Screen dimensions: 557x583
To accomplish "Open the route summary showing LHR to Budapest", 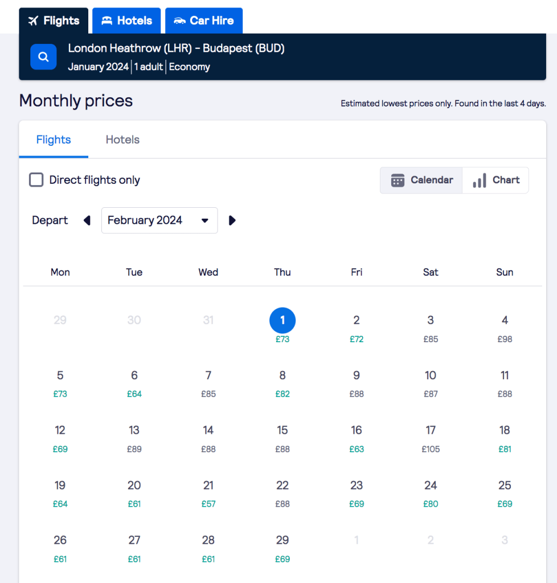I will [177, 48].
